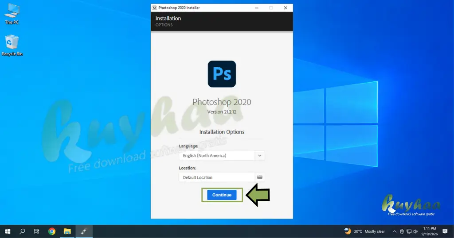Open File Explorer from the taskbar
The height and width of the screenshot is (238, 454).
(67, 231)
